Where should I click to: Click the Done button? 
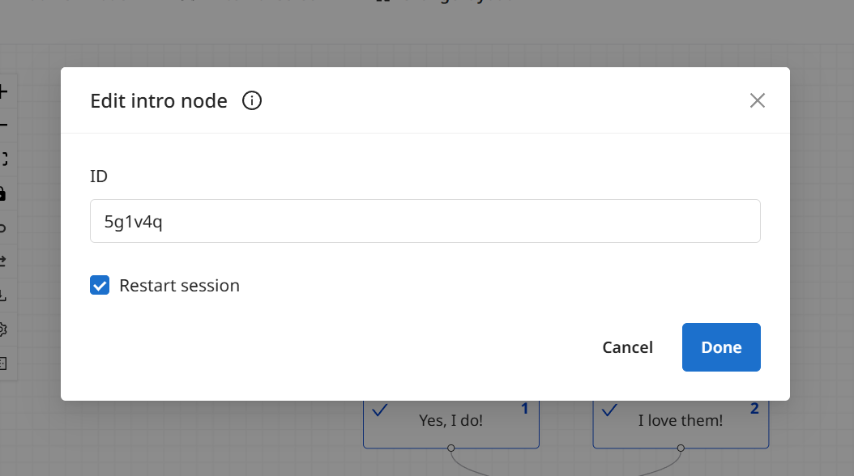(x=721, y=347)
